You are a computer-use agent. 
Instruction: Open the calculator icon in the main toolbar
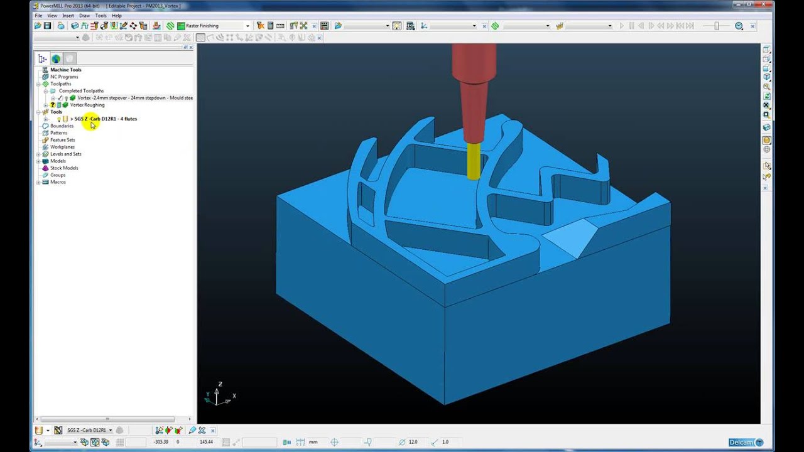point(270,26)
